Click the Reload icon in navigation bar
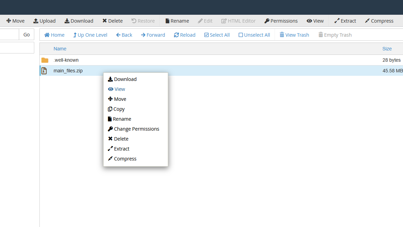Screen dimensions: 403x227 [176, 35]
